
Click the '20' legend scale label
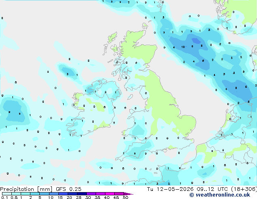(69, 197)
